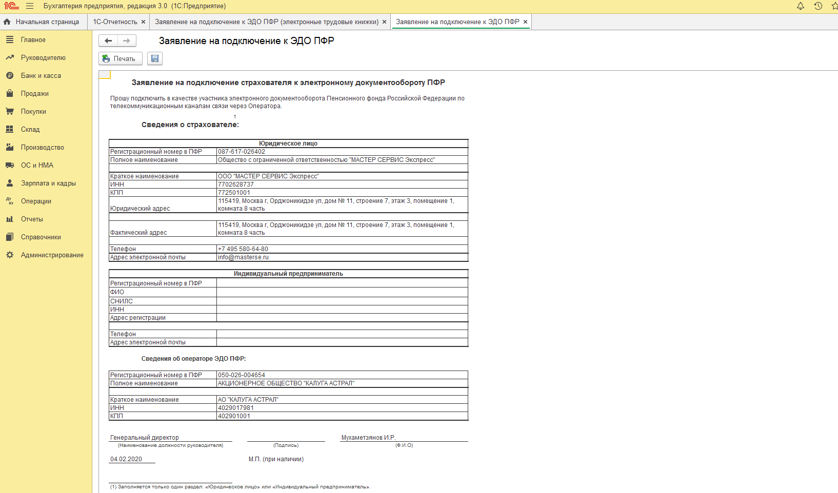
Task: Open the Главное section icon
Action: tap(10, 39)
